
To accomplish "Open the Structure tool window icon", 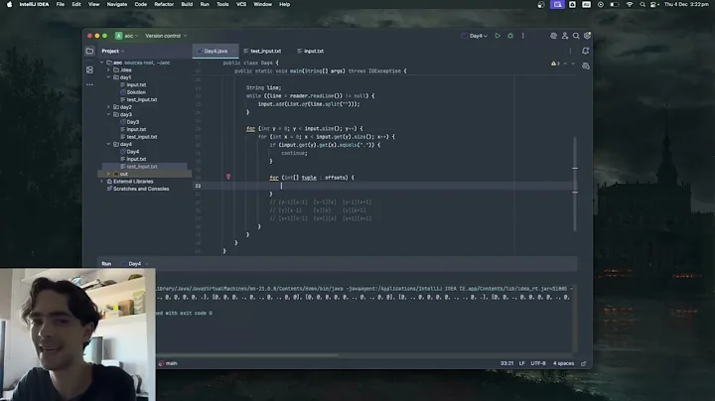I will point(89,69).
